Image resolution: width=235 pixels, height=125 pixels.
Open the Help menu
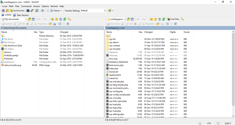(62, 6)
